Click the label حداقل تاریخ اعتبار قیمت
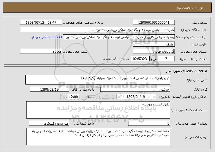This screenshot has width=215, height=152. 190,97
